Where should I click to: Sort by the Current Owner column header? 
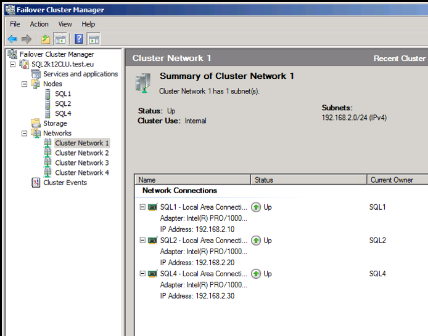397,180
